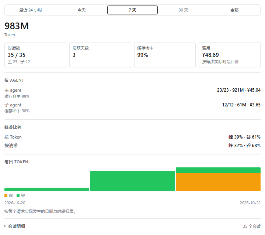The image size is (265, 235).
Task: Click the green valley segment atop last bar
Action: [218, 170]
